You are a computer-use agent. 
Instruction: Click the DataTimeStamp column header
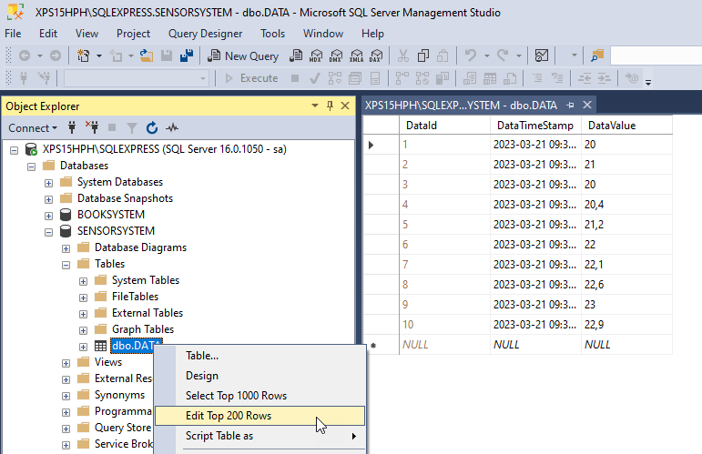(x=535, y=126)
